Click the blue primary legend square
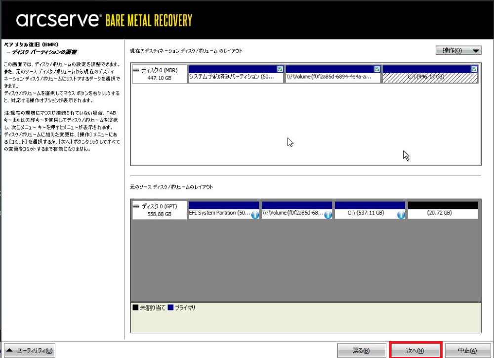The image size is (494, 358). click(x=170, y=308)
